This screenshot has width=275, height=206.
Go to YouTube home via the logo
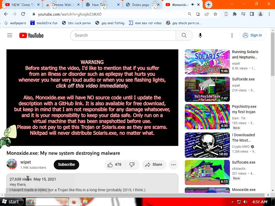pyautogui.click(x=31, y=35)
